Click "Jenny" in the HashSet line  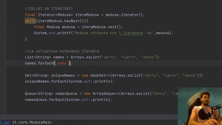point(190,75)
